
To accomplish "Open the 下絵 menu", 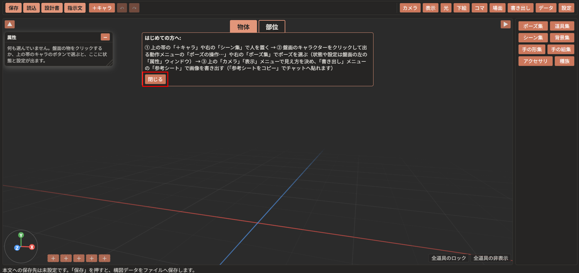I will (462, 8).
